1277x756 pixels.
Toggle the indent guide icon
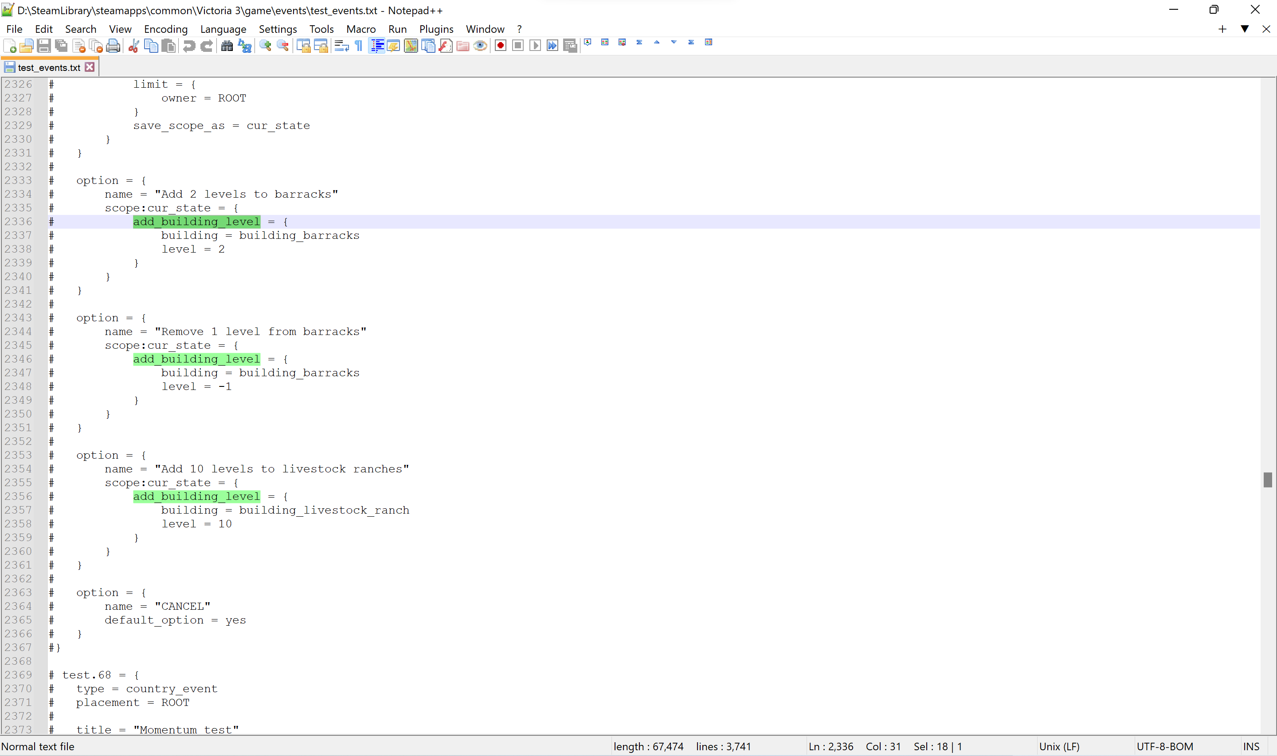(x=376, y=46)
